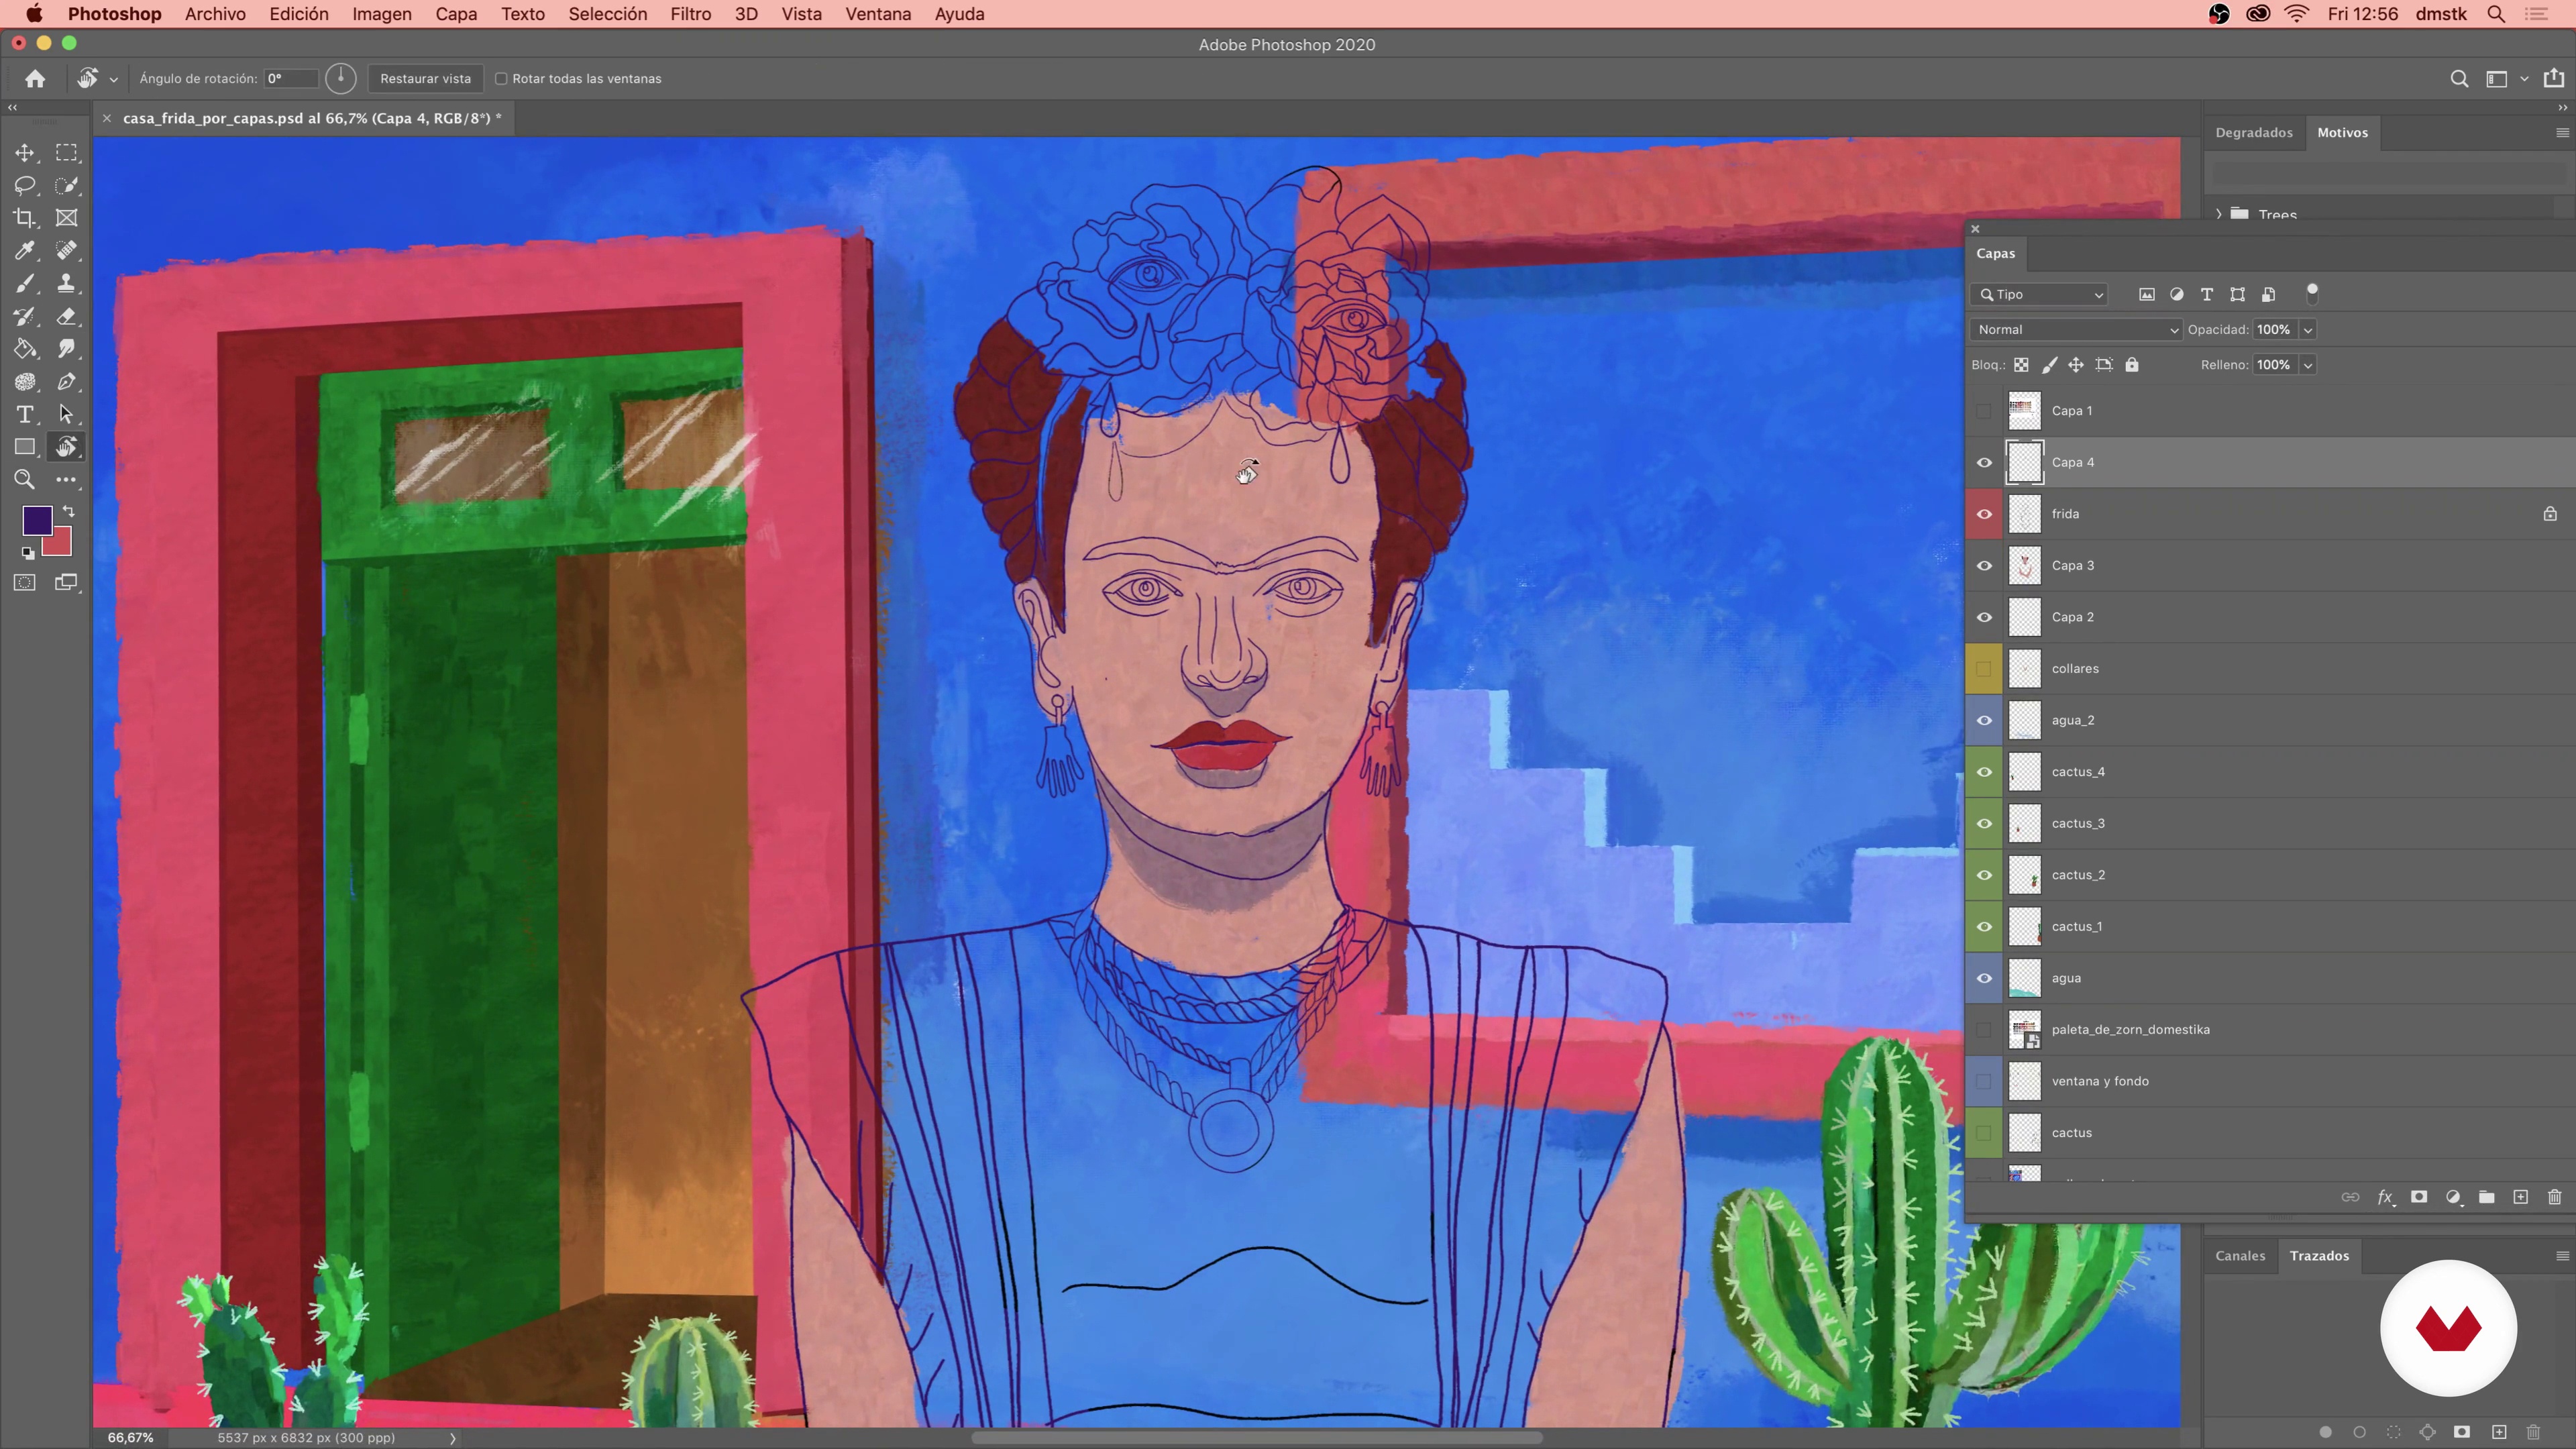Image resolution: width=2576 pixels, height=1449 pixels.
Task: Open the share document button
Action: coord(2554,78)
